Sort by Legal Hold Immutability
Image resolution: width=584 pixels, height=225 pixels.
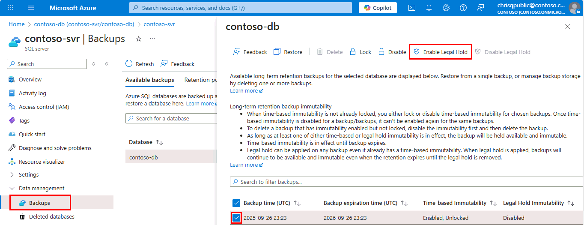click(539, 203)
